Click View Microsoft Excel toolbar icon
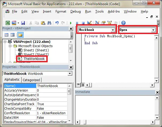Screen dimensions: 162x127 click(8, 23)
